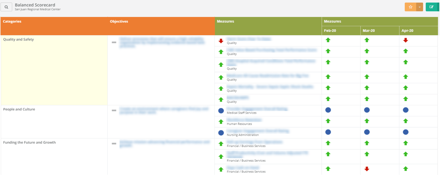Image resolution: width=440 pixels, height=175 pixels.
Task: Select the Feb-20 blue circle in the Medical Staff Services row
Action: (x=328, y=110)
